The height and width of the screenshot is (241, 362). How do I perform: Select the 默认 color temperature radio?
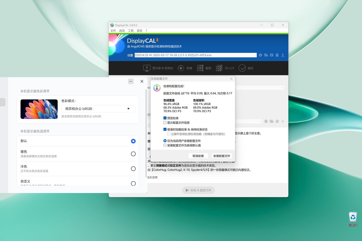point(133,141)
